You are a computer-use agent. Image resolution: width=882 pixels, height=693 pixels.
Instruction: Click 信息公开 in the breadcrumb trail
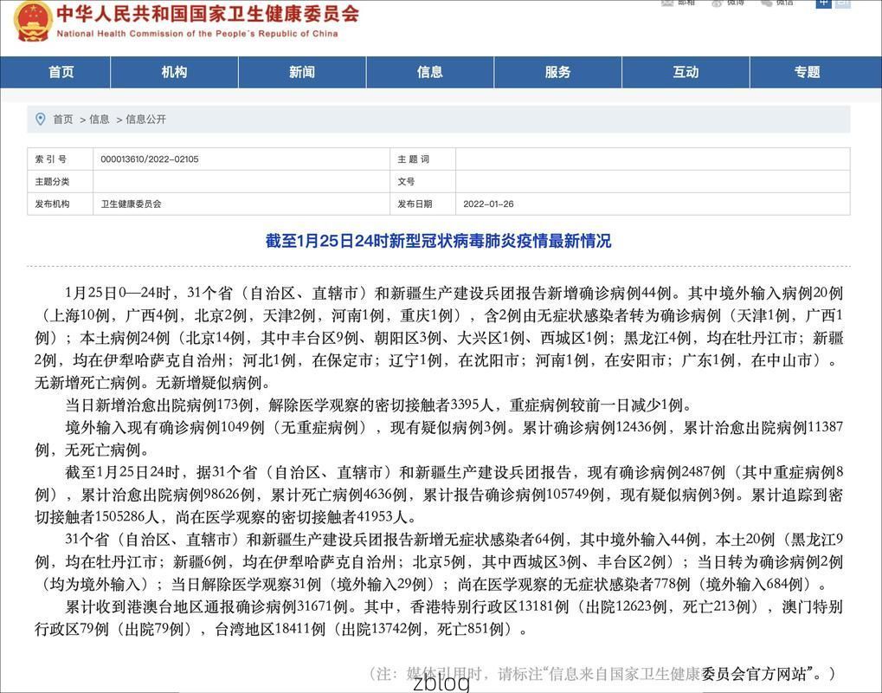(x=145, y=119)
